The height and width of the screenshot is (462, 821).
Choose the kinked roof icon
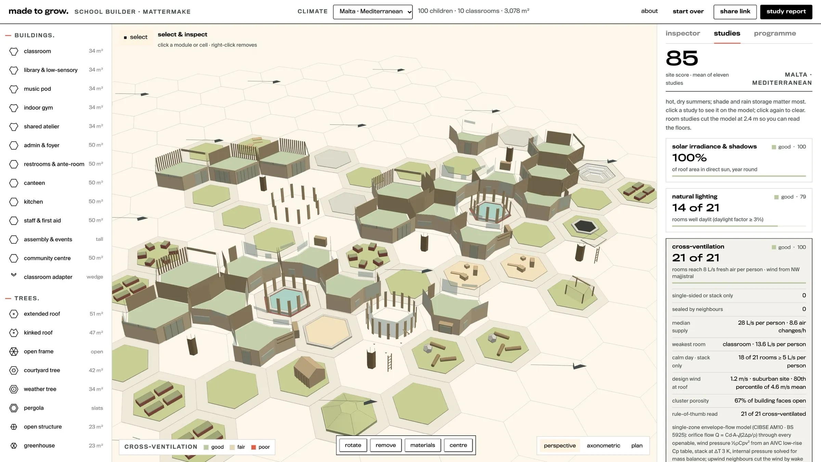pos(14,333)
